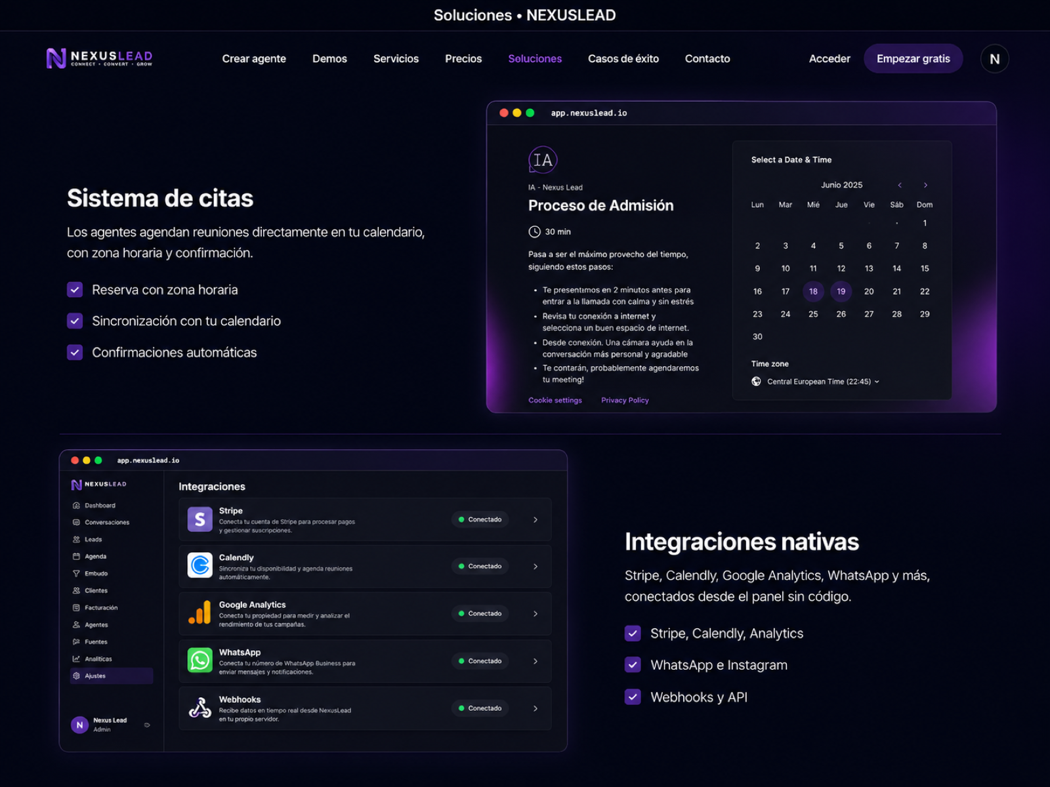Open the Servicios nav item
The image size is (1050, 787).
[396, 59]
